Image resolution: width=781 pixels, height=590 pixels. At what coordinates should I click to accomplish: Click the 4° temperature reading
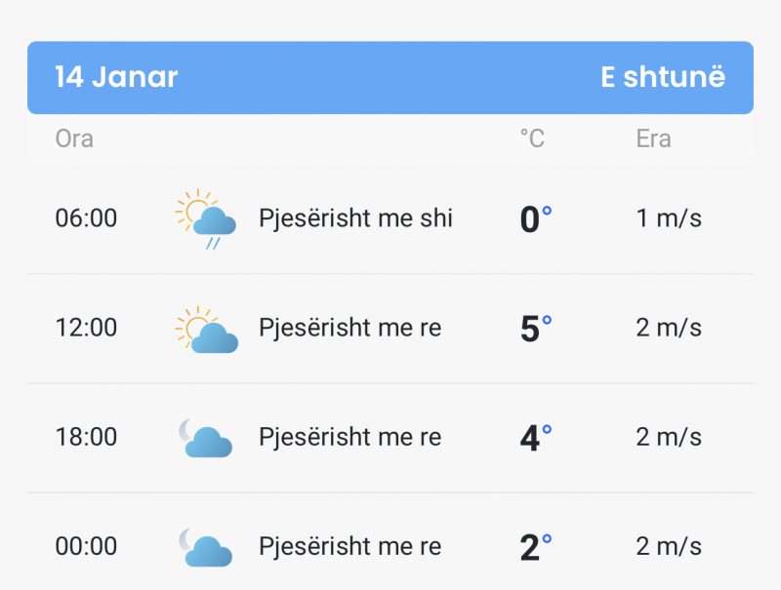pyautogui.click(x=536, y=438)
